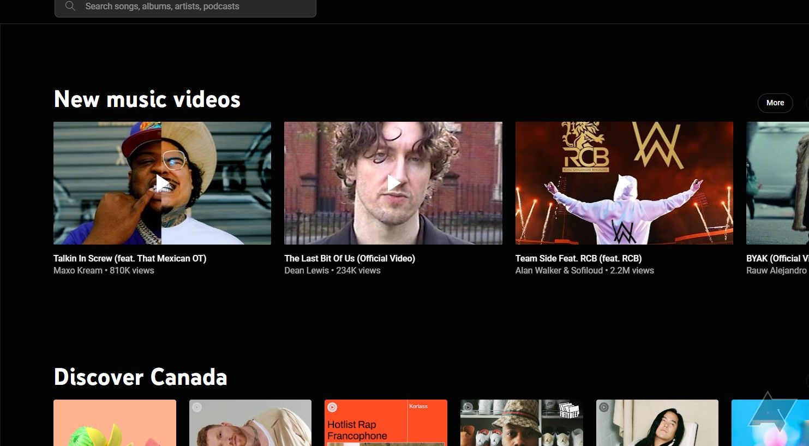Open the peach-colored Discover Canada playlist cover

[x=115, y=423]
